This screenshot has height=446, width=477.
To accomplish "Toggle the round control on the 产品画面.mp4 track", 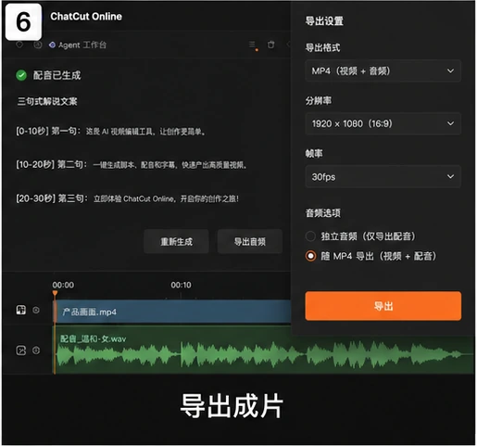I will 36,310.
